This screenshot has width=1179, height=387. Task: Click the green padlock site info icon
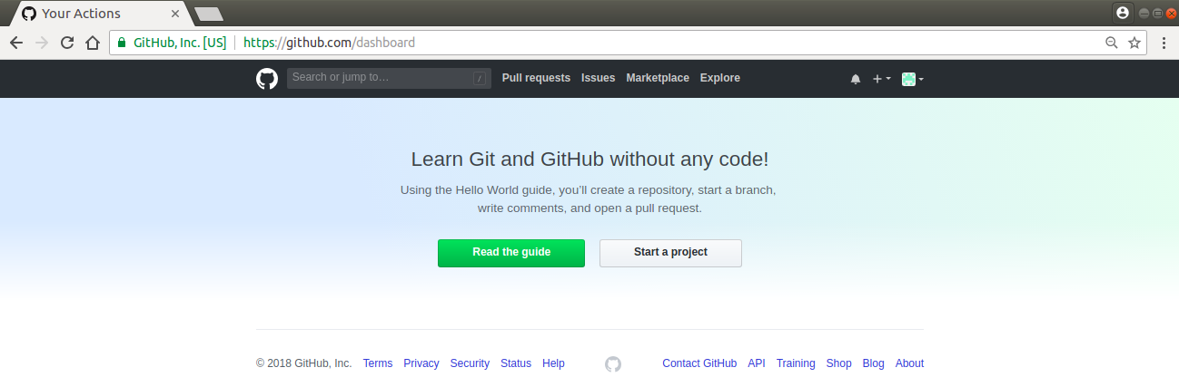122,43
